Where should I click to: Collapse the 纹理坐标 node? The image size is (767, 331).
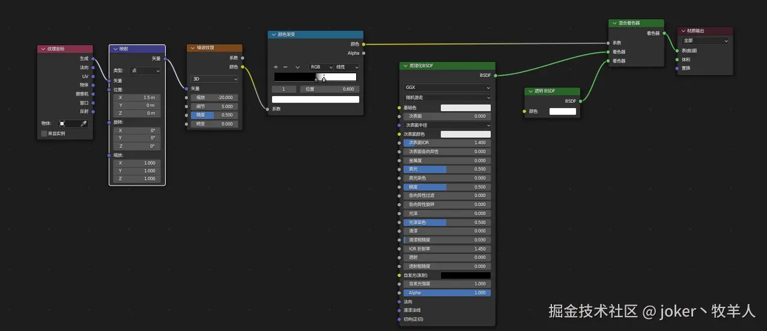(x=42, y=49)
